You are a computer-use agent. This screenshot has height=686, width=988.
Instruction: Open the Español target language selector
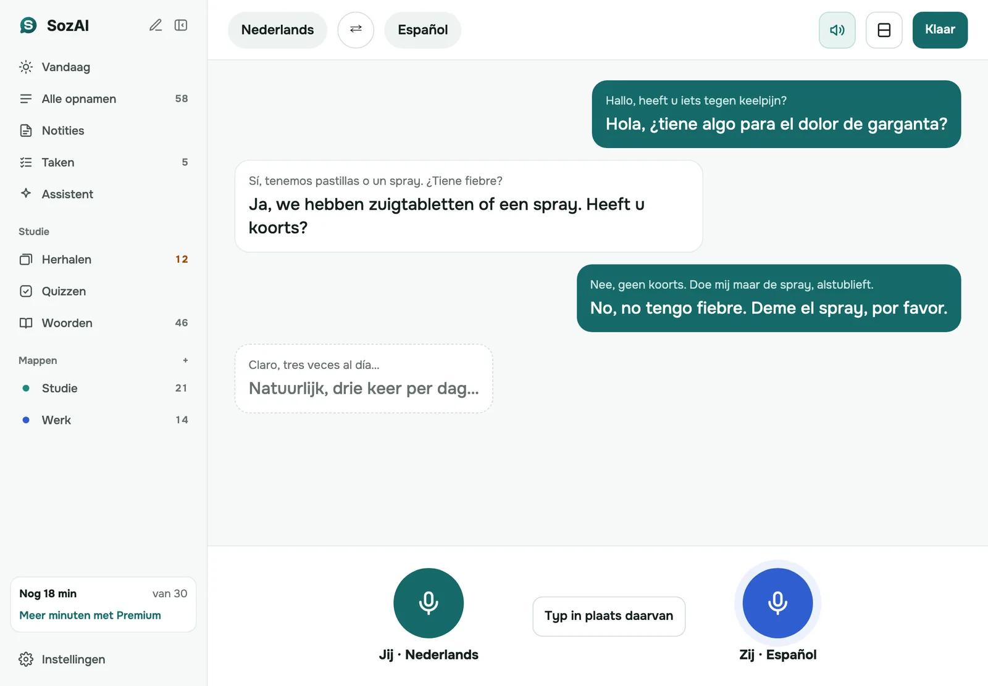[x=422, y=30]
